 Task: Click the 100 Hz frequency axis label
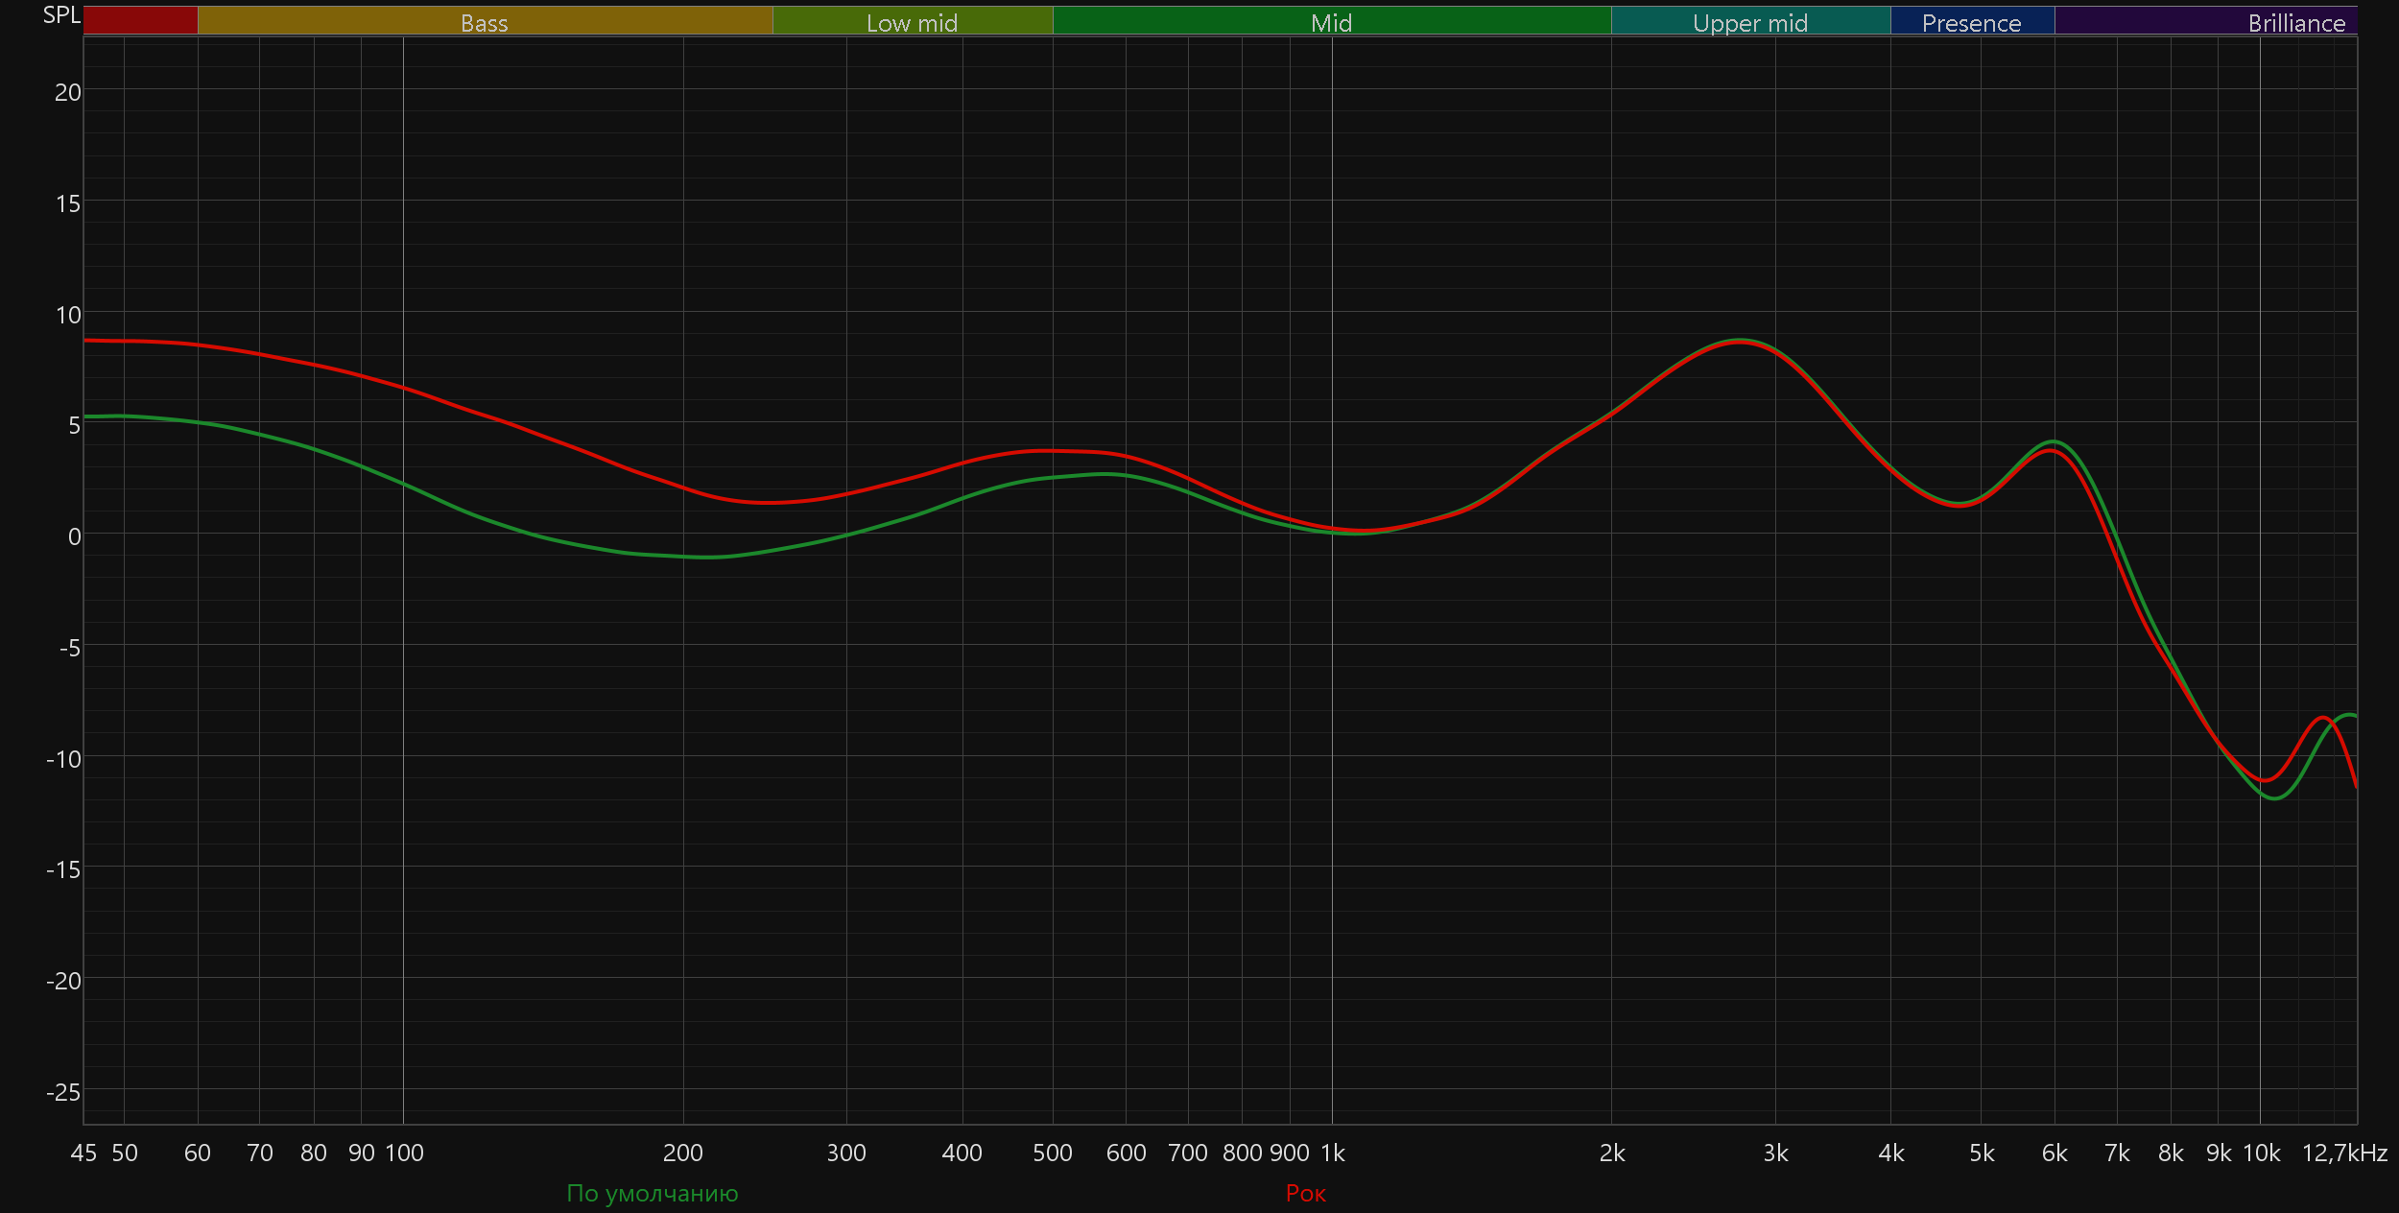point(404,1153)
